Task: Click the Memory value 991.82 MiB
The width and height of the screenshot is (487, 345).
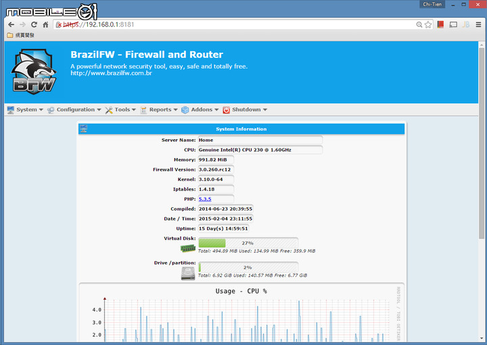Action: (216, 159)
